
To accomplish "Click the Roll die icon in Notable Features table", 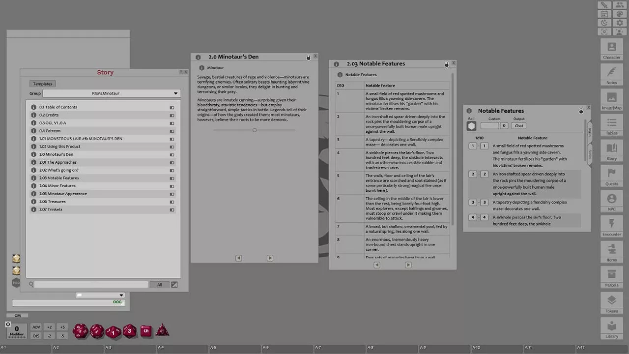I will pyautogui.click(x=471, y=126).
